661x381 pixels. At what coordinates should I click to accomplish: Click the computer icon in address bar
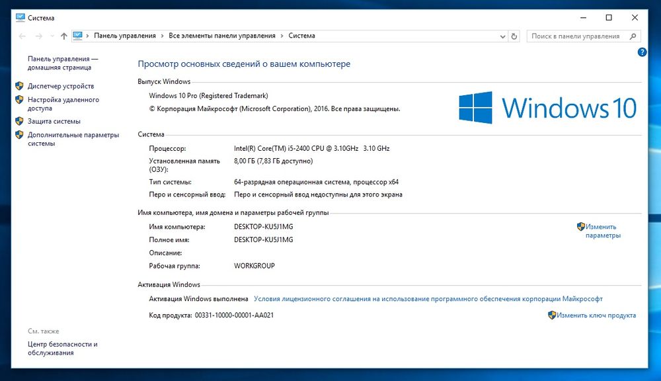[77, 36]
